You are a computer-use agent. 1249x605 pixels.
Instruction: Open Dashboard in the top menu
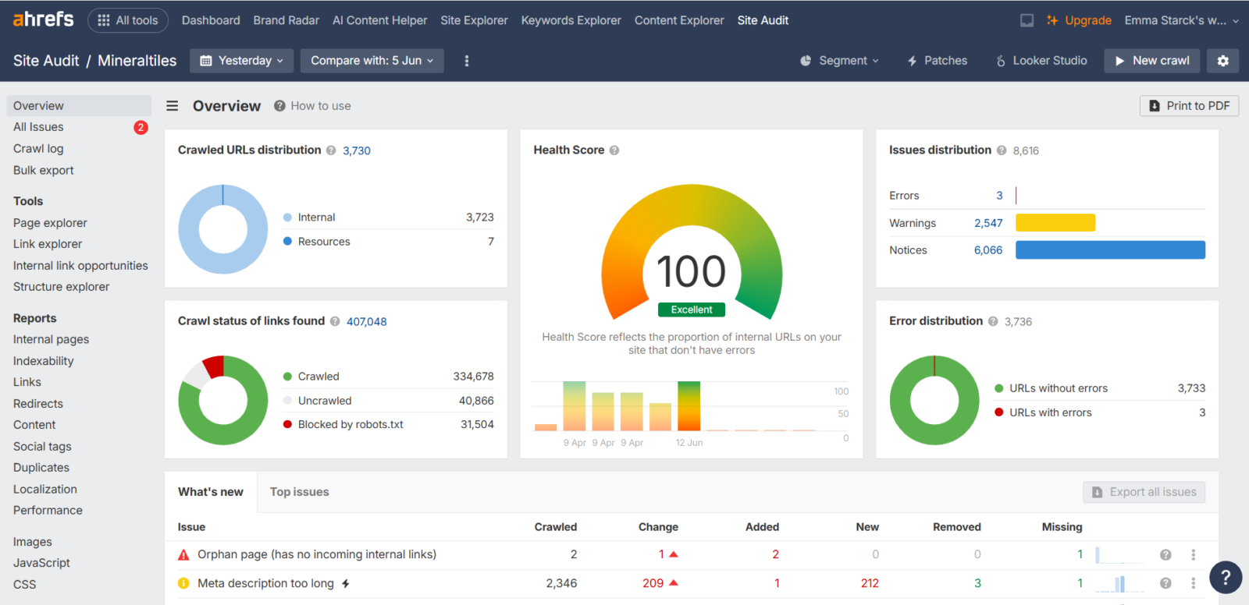pyautogui.click(x=211, y=20)
